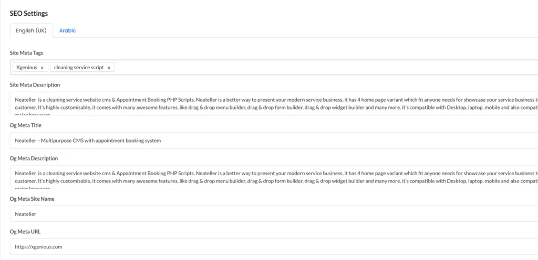Click the Og Meta URL input
The image size is (538, 260).
pos(274,246)
